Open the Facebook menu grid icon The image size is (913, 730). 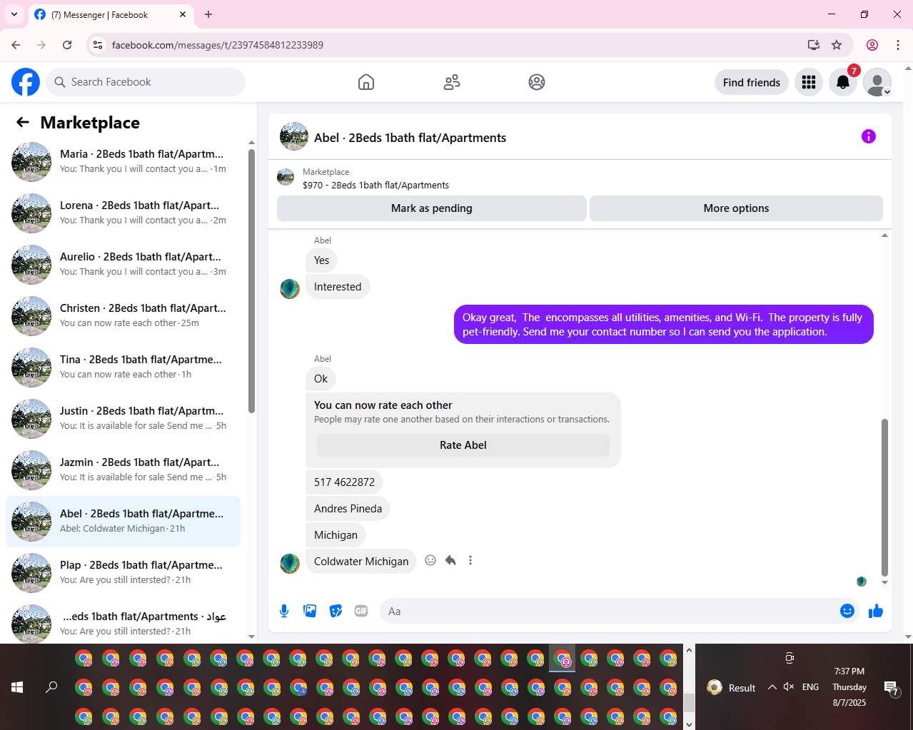[x=809, y=82]
